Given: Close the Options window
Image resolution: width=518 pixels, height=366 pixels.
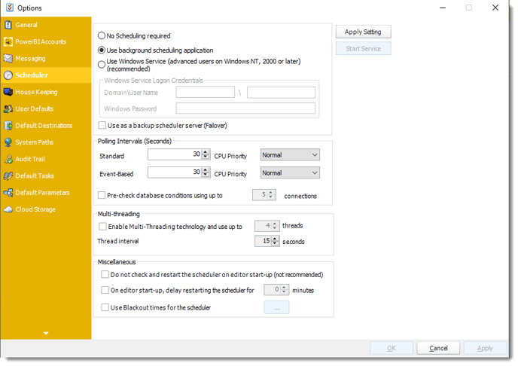Looking at the screenshot, I should [x=495, y=8].
